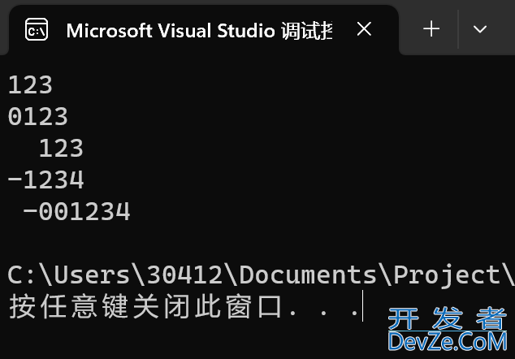Screen dimensions: 515x359
Task: Open a new terminal tab with plus
Action: [x=431, y=29]
